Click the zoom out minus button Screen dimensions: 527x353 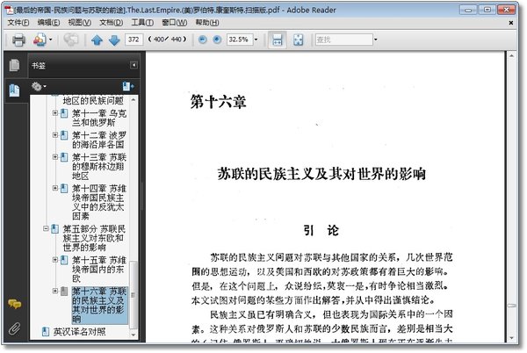tap(202, 40)
